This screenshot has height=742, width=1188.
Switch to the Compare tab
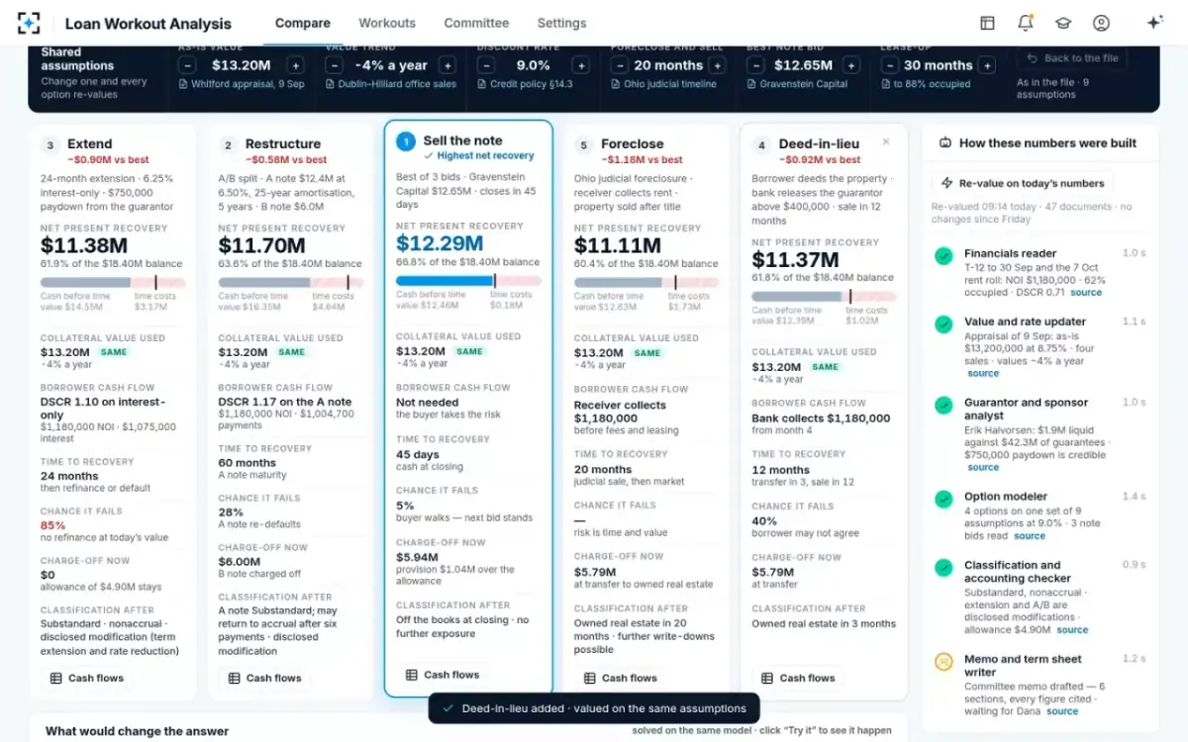click(303, 23)
